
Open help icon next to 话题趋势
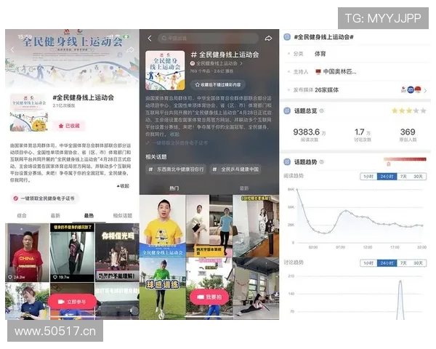[x=322, y=162]
